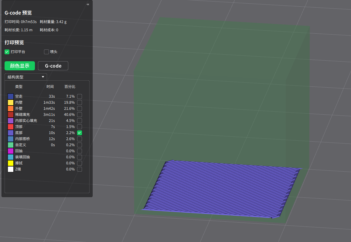
Task: Click the 耗材重量: 3.42 g text
Action: [x=53, y=22]
